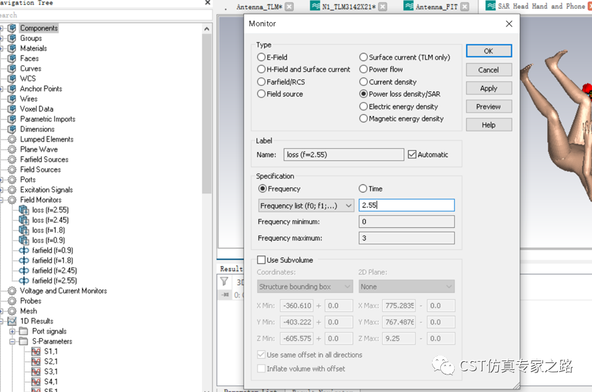Click the farfield (f=2.55) monitor icon
This screenshot has height=392, width=592.
24,281
